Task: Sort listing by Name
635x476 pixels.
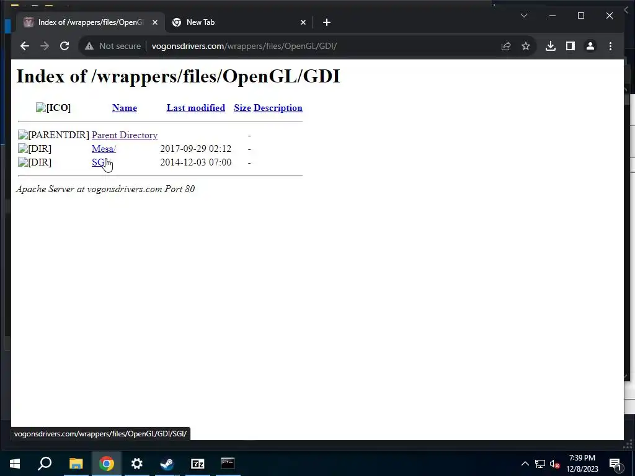Action: (124, 108)
